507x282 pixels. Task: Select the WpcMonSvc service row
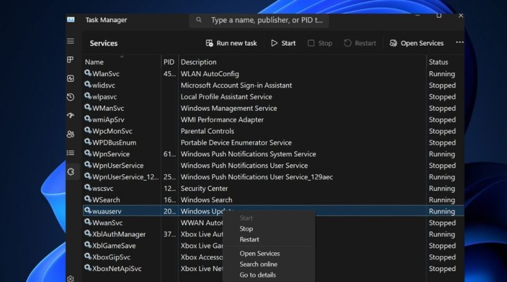274,131
